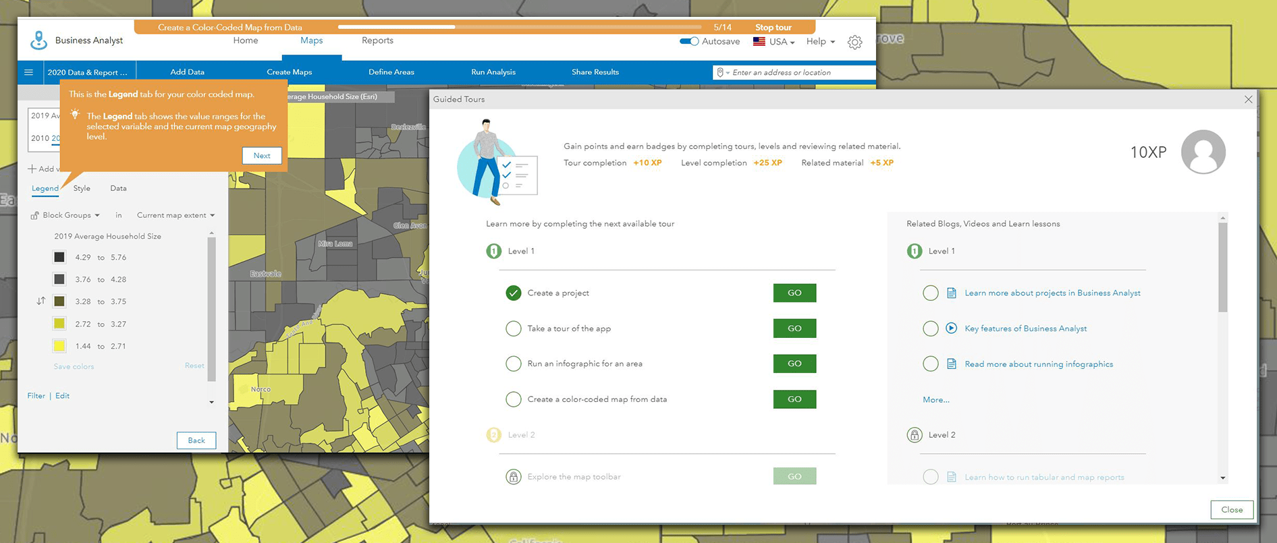The height and width of the screenshot is (543, 1277).
Task: Click the video play icon for Key features
Action: coord(952,328)
